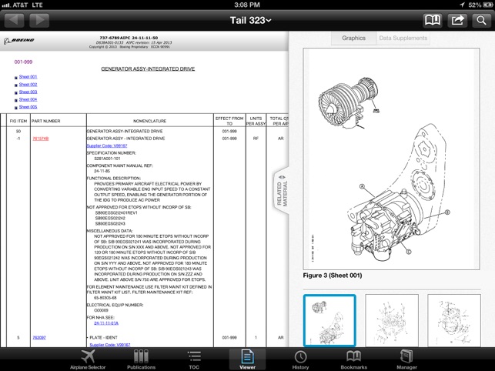Switch to Graphics tab
Screen dimensions: 495x371
pyautogui.click(x=353, y=38)
